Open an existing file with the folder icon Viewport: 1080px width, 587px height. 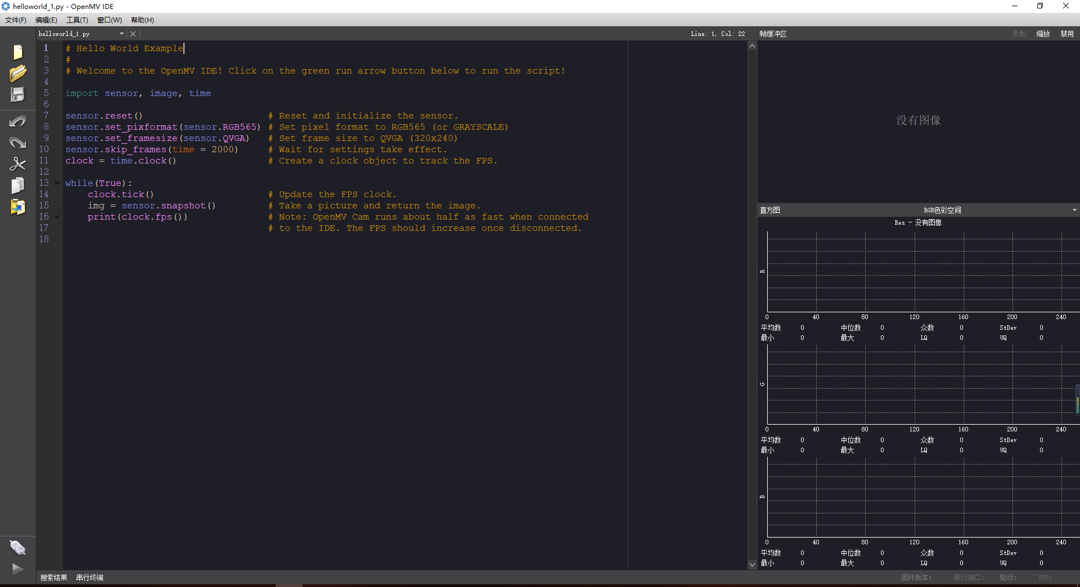(x=17, y=73)
